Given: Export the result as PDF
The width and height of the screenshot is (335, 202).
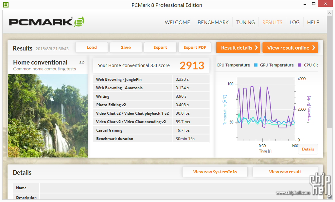Looking at the screenshot, I should 195,48.
